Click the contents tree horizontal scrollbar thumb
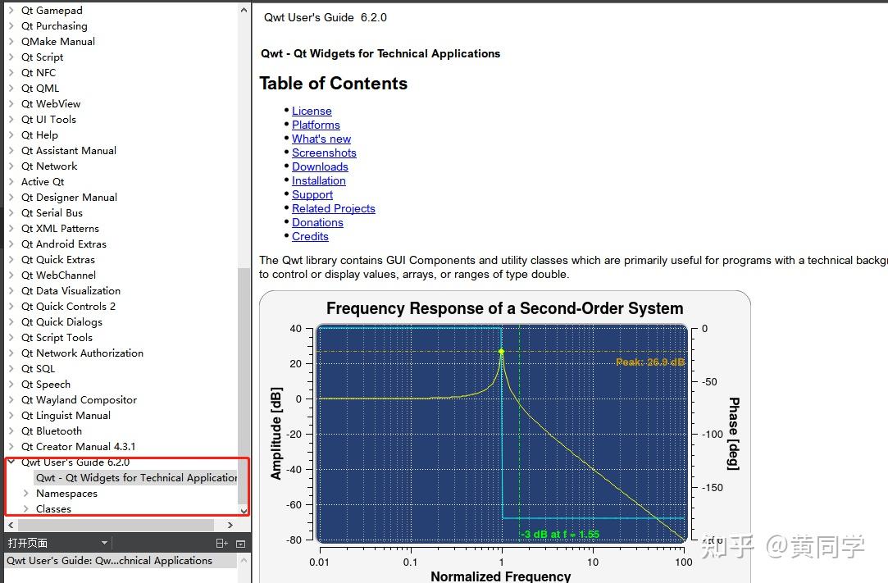Screen dimensions: 888x583 coord(116,526)
